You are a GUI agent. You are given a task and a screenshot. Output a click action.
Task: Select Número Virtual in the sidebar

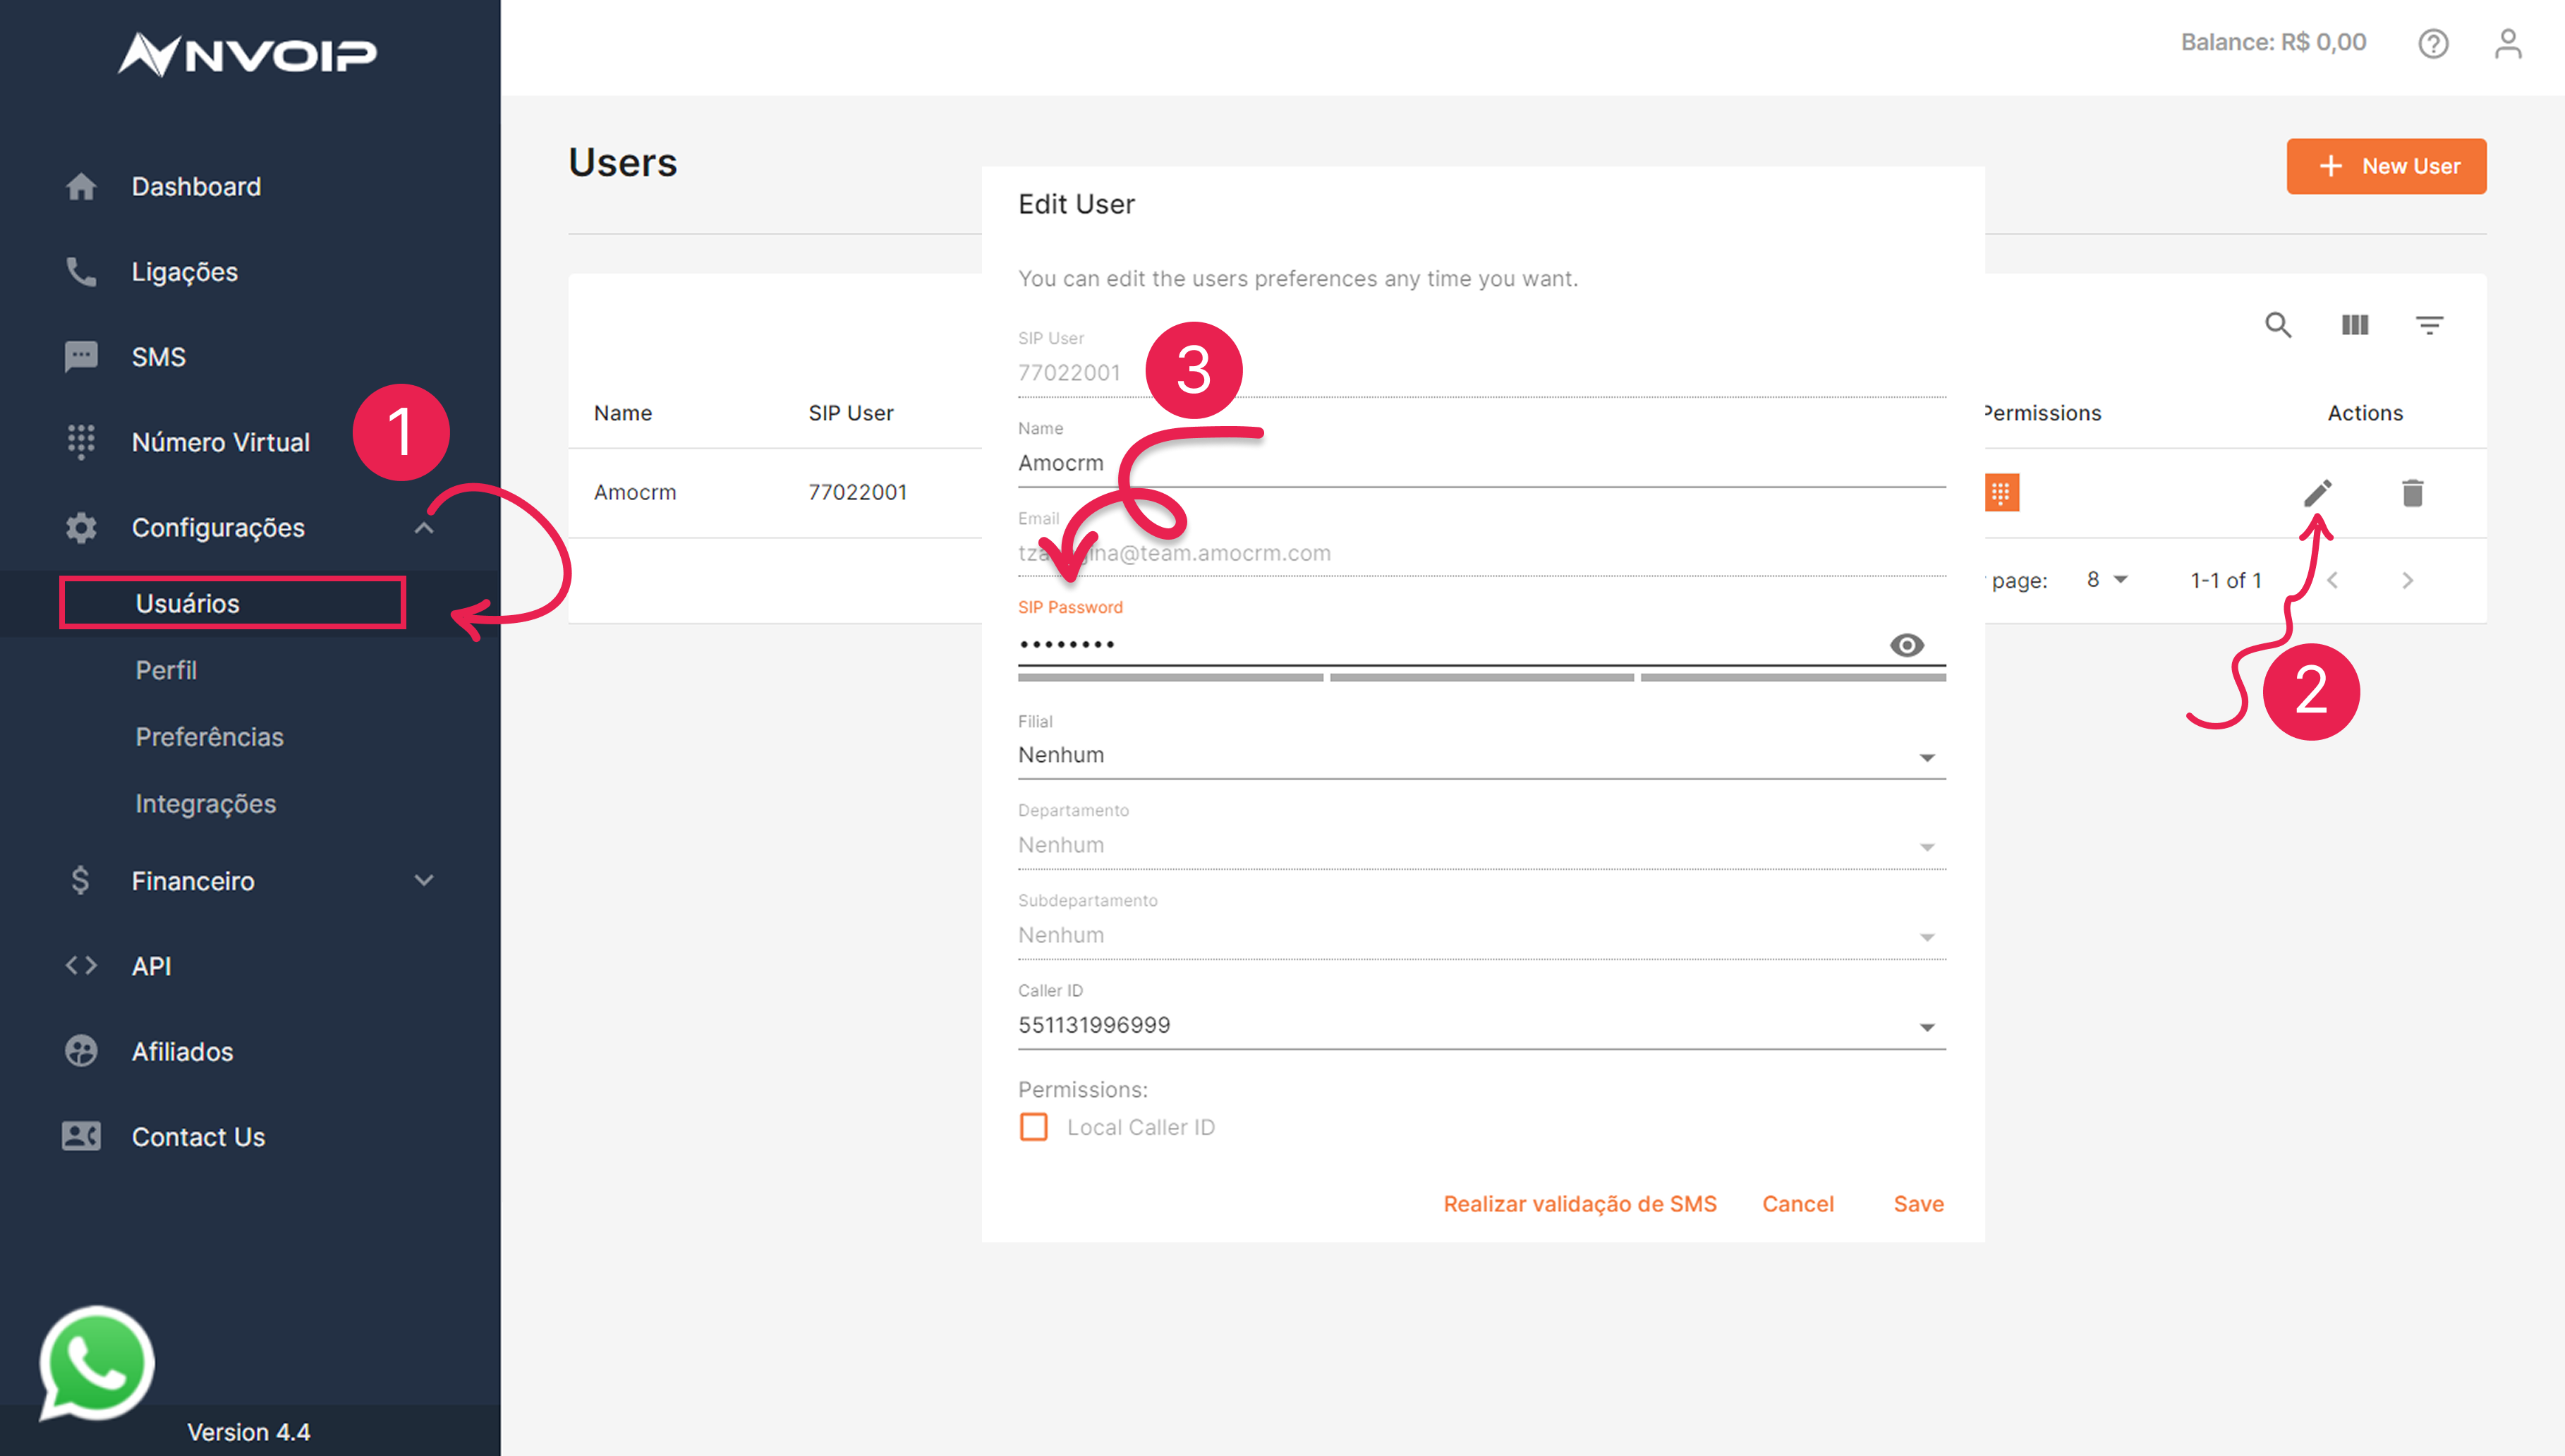pyautogui.click(x=221, y=442)
